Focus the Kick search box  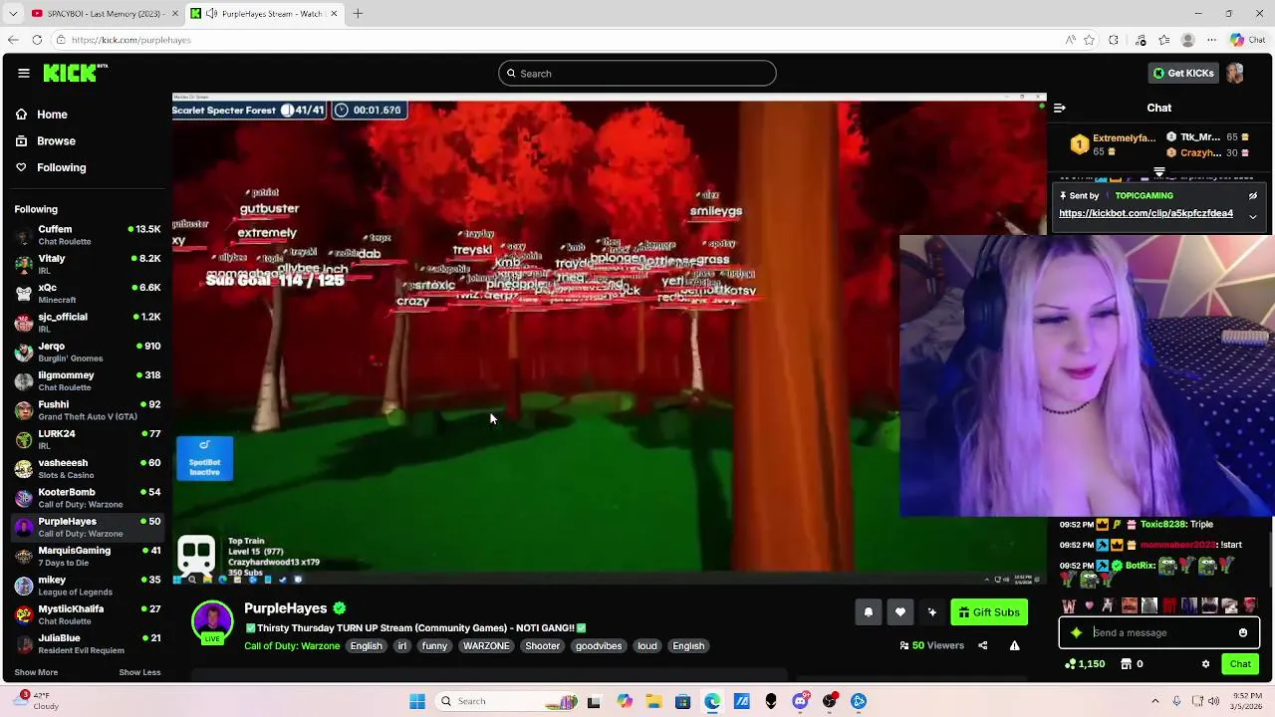(637, 73)
